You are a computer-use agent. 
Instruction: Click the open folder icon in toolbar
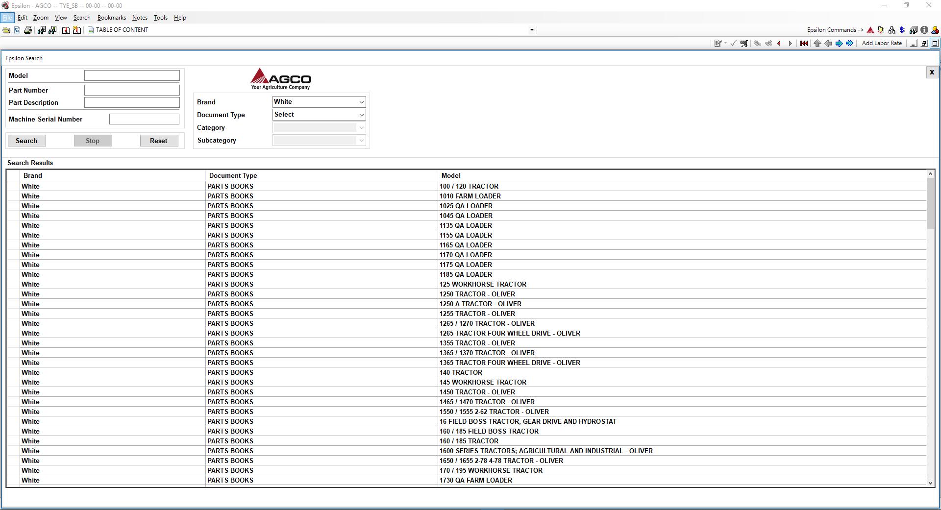(6, 30)
